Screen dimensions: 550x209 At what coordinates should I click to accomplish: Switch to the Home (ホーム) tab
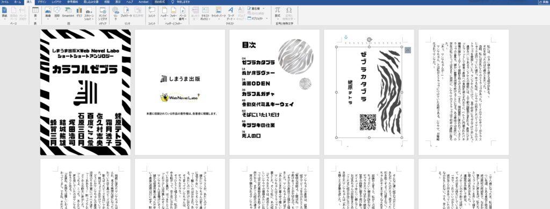click(x=18, y=2)
